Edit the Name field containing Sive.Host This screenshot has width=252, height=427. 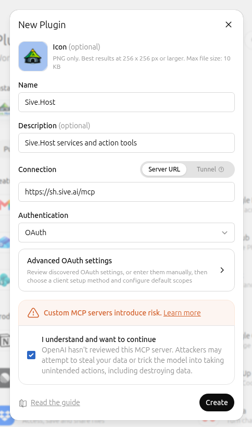[127, 102]
